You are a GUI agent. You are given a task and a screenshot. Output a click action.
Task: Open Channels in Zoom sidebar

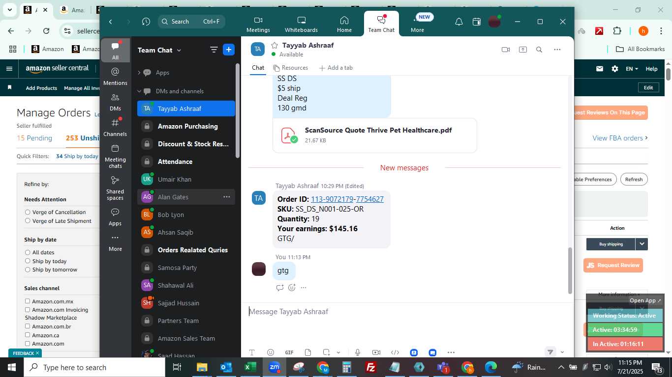115,128
